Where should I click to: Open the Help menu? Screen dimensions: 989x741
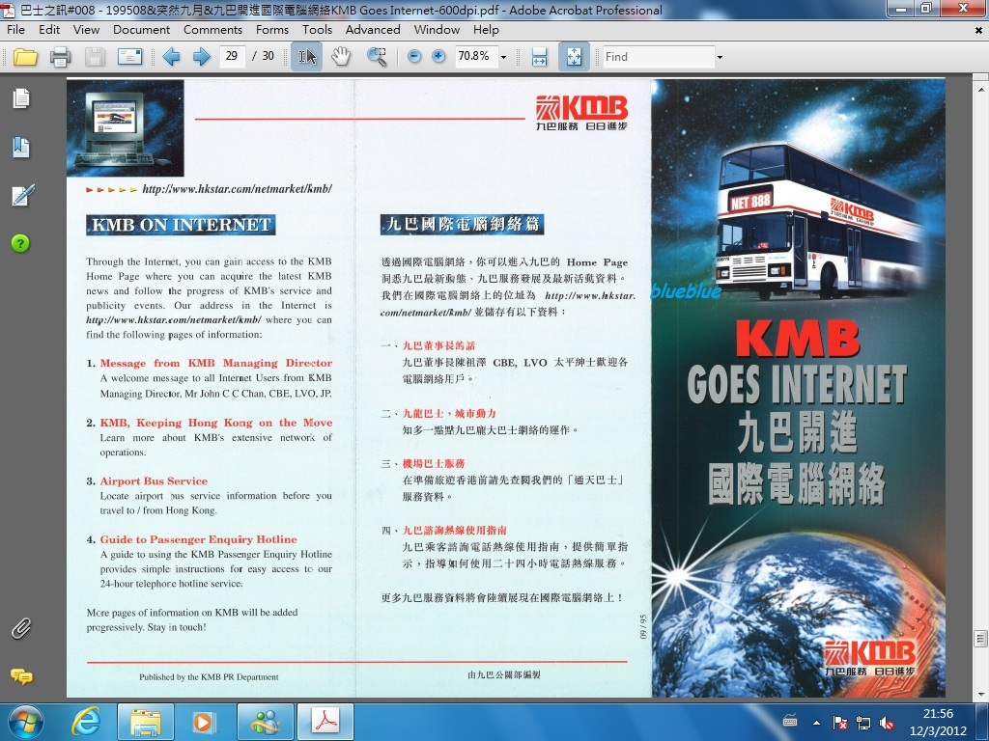(x=486, y=30)
